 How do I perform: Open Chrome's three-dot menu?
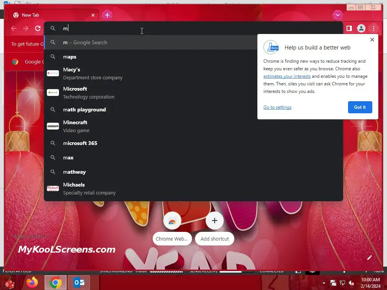pyautogui.click(x=373, y=28)
